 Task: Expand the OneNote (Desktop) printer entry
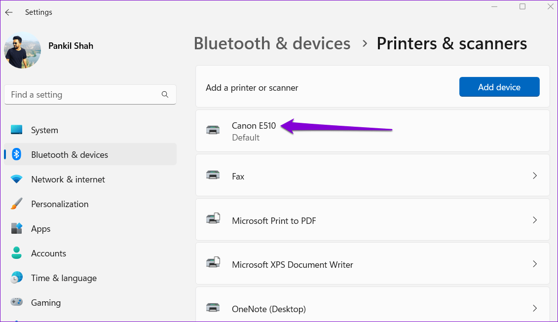point(535,308)
